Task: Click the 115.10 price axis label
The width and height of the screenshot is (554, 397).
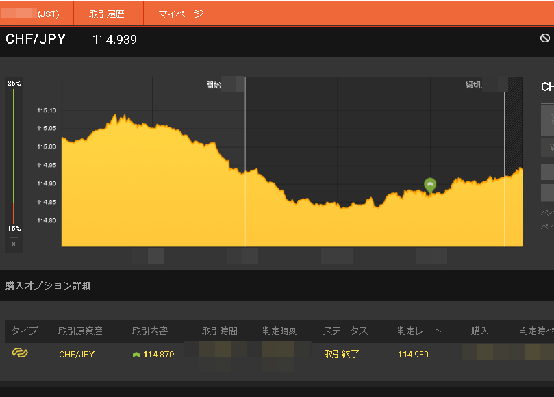Action: (47, 110)
